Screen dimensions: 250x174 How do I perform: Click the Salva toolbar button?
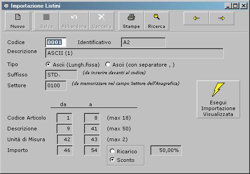pyautogui.click(x=46, y=21)
